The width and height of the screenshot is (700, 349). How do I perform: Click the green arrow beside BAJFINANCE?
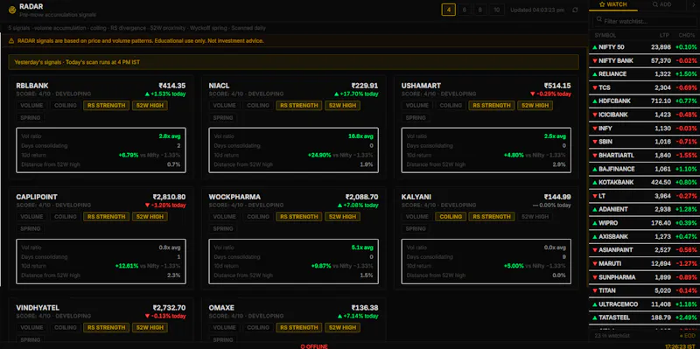pyautogui.click(x=595, y=169)
